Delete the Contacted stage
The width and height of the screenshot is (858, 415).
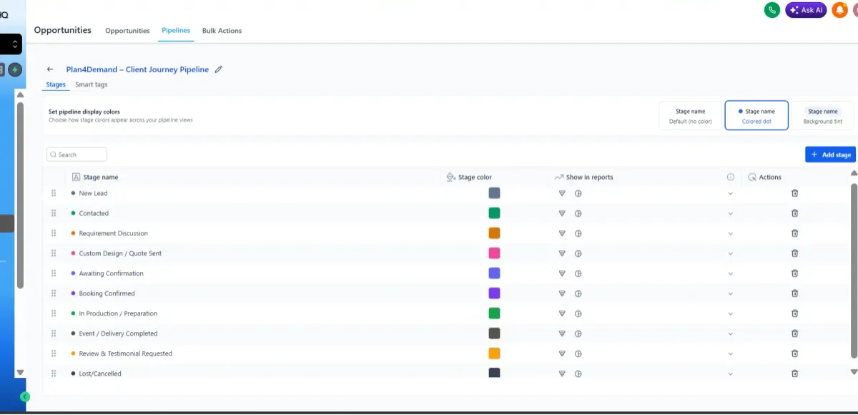click(794, 213)
